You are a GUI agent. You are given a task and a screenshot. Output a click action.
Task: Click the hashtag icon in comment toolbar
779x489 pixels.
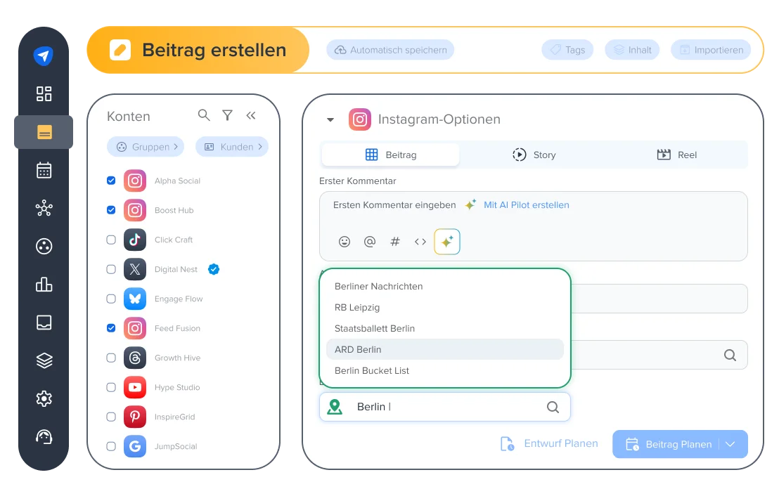(x=395, y=242)
